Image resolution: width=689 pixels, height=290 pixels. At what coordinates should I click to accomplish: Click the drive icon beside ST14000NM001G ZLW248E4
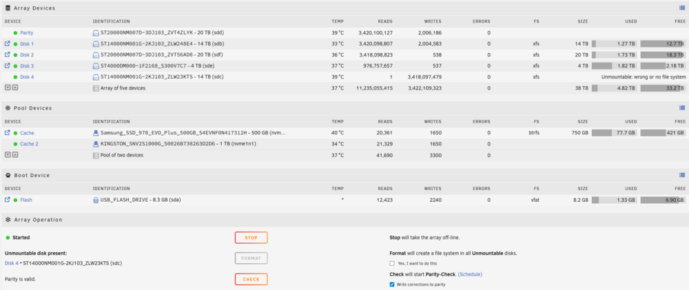pyautogui.click(x=96, y=44)
